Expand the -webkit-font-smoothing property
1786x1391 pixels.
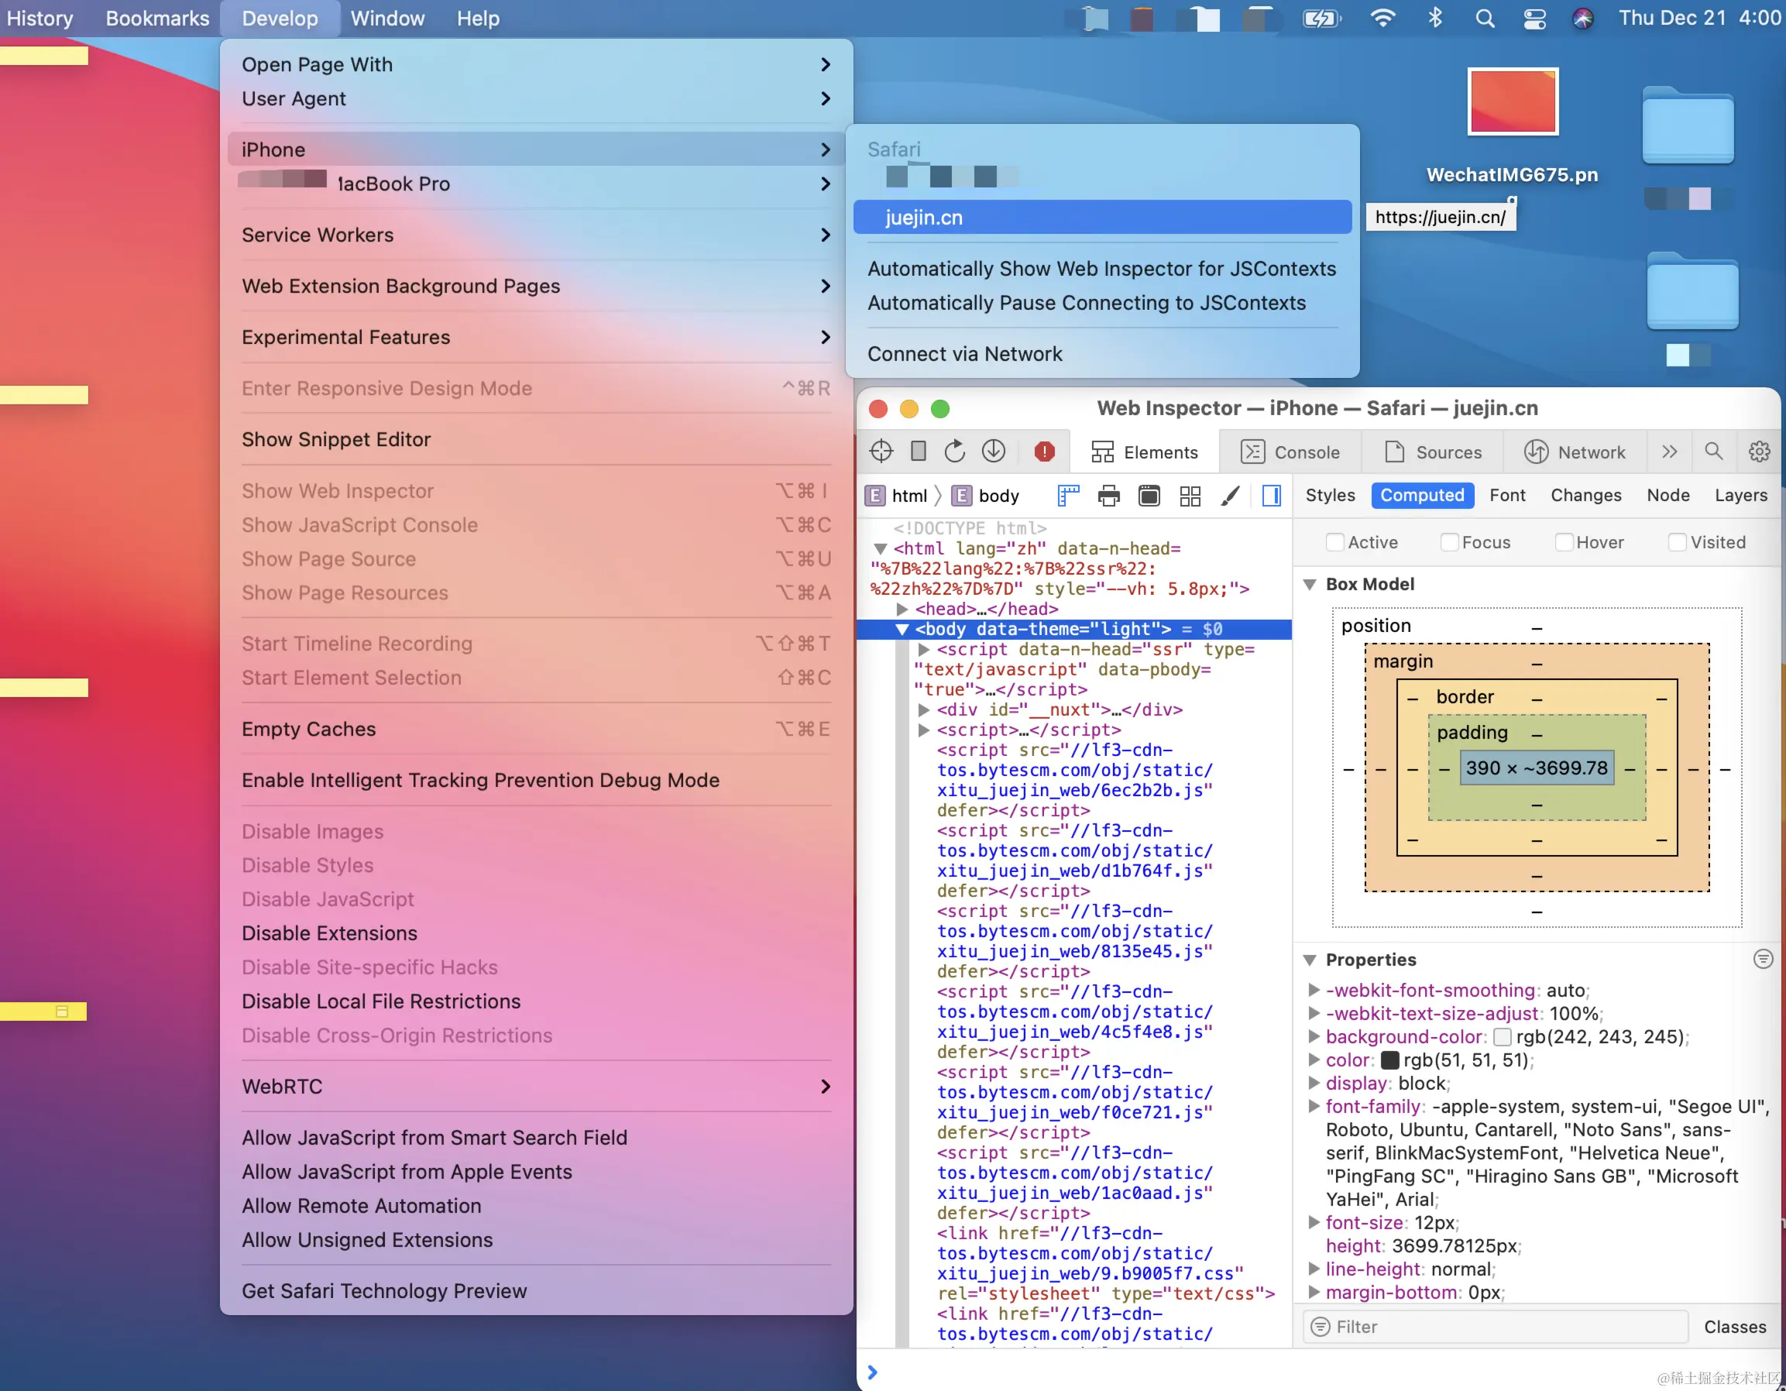pyautogui.click(x=1314, y=990)
